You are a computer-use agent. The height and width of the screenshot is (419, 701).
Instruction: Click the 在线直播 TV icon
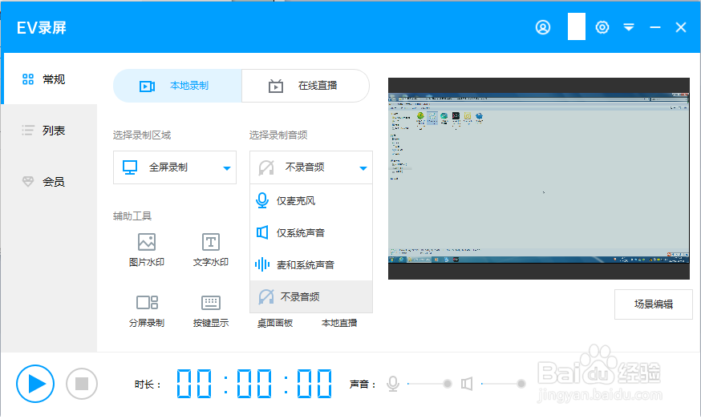[276, 86]
